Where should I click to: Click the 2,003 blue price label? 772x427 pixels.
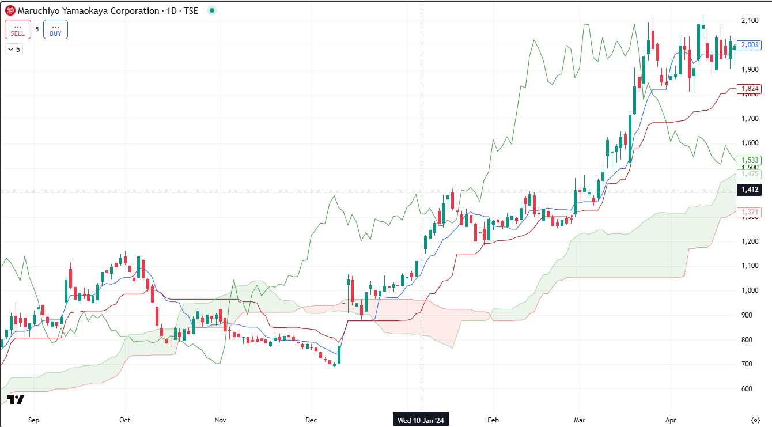pyautogui.click(x=750, y=45)
